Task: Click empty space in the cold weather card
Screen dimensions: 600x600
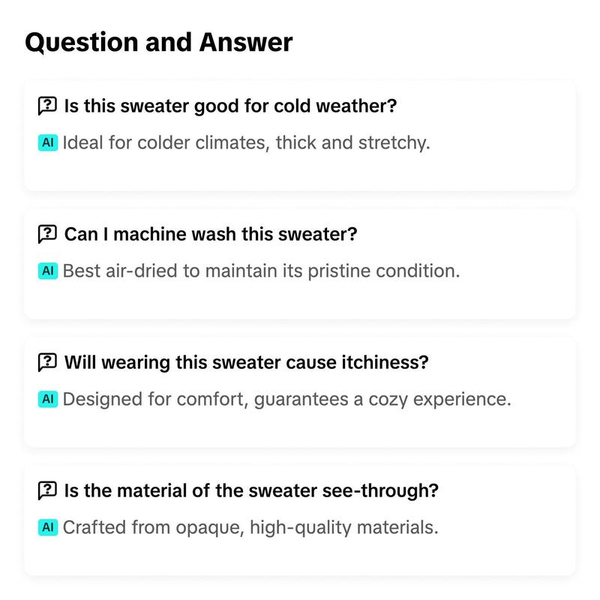Action: click(300, 172)
